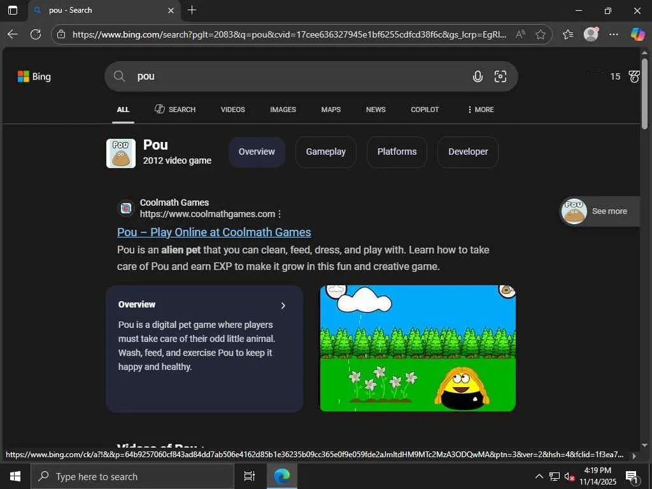Viewport: 652px width, 489px height.
Task: Click the browser address bar URL
Action: [289, 34]
